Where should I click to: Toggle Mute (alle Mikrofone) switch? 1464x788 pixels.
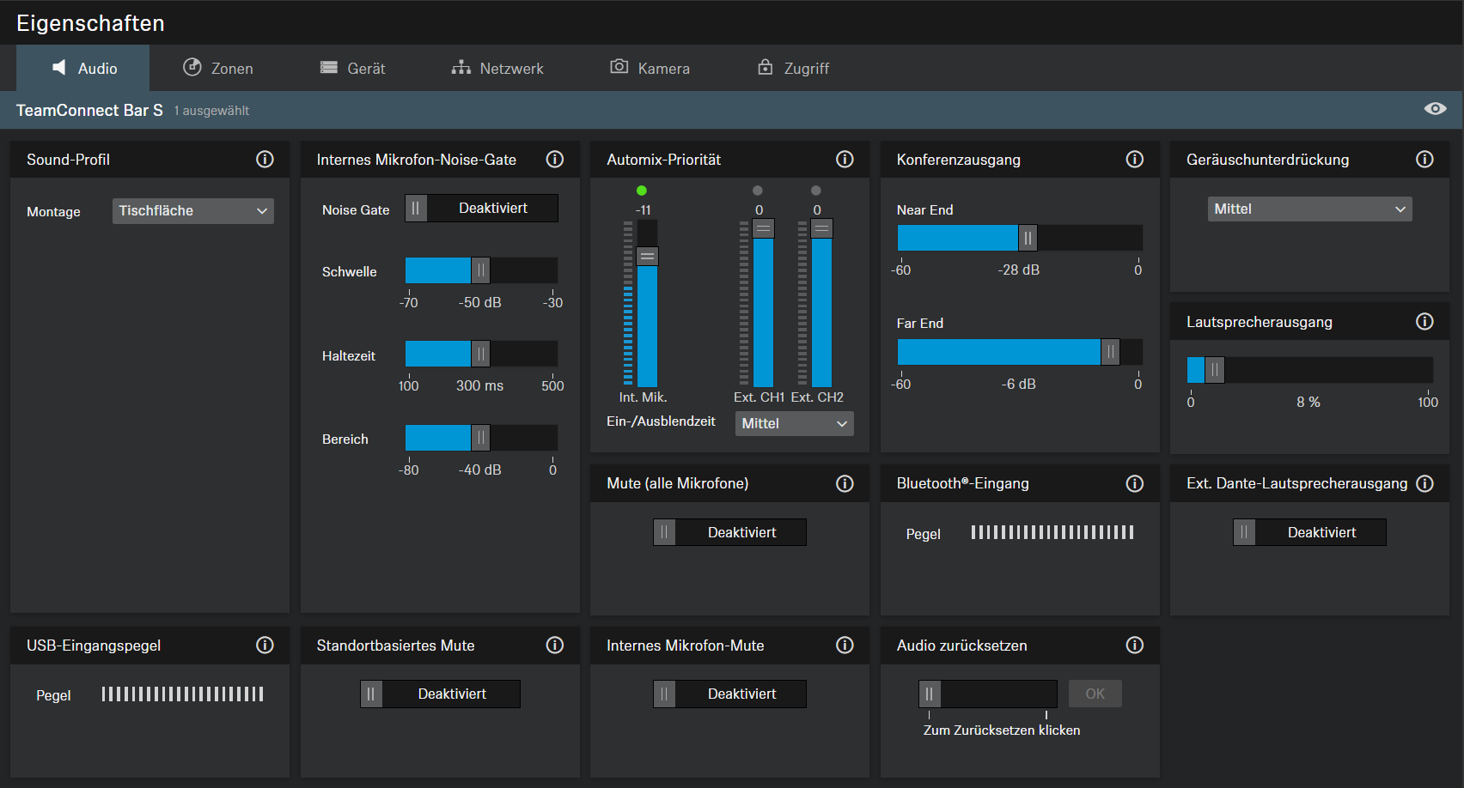(729, 532)
